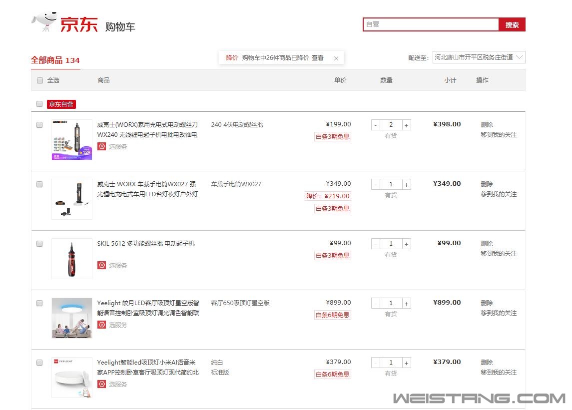Move ¥379 Yeelight lamp to 我的关注
The width and height of the screenshot is (572, 410).
pos(499,373)
